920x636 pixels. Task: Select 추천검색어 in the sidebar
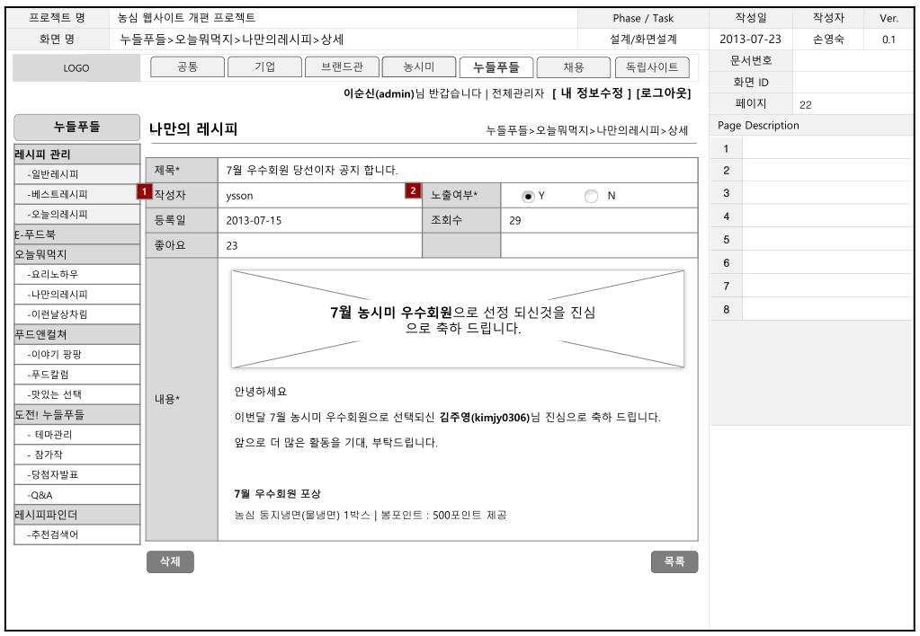coord(76,534)
